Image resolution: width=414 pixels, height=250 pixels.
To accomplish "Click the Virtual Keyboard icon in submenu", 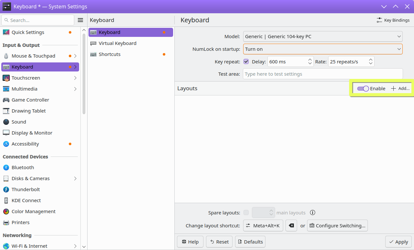I will tap(93, 43).
